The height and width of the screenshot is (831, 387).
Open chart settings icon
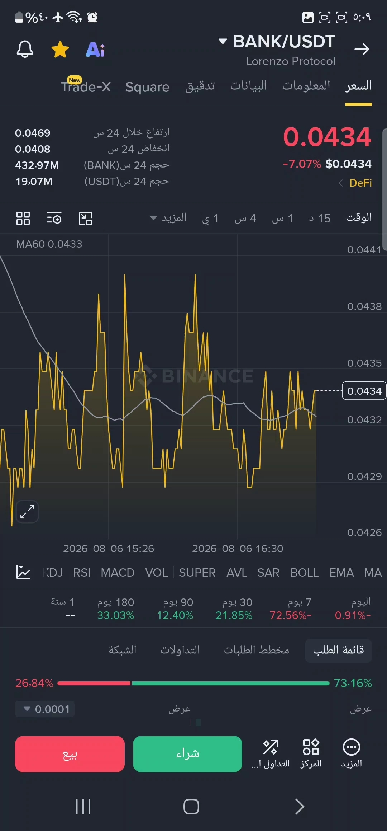tap(54, 218)
